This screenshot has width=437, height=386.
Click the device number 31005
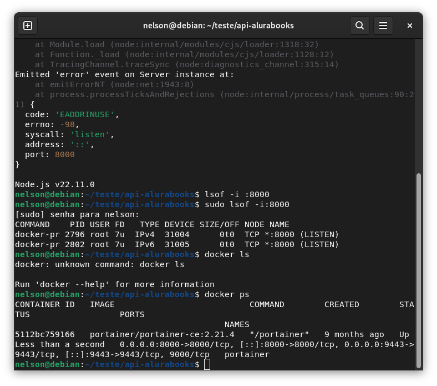177,244
